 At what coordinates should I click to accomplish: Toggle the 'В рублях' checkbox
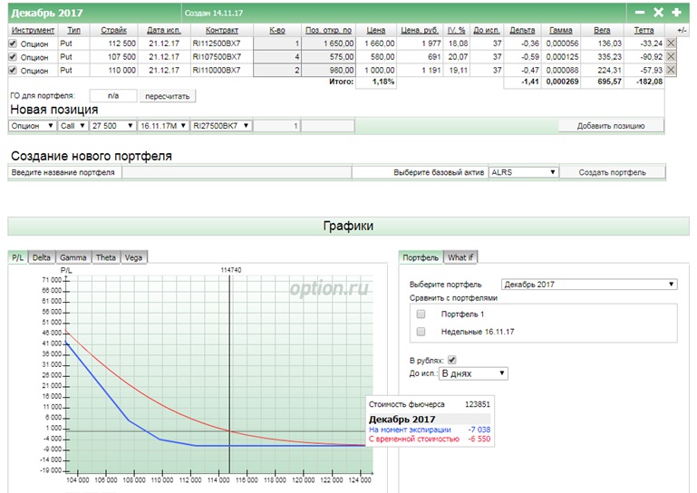(x=452, y=359)
